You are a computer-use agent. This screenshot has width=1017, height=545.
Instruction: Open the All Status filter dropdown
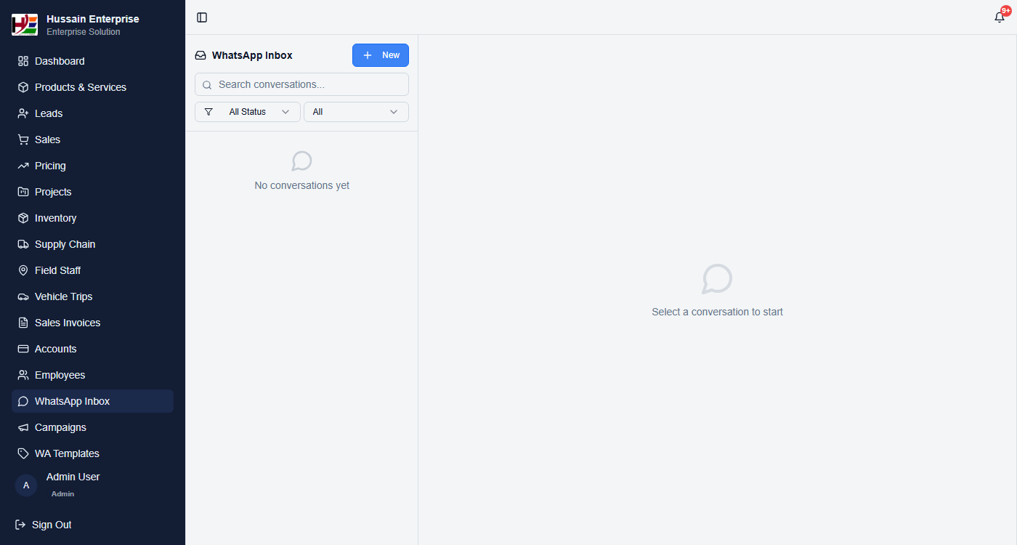pos(248,112)
